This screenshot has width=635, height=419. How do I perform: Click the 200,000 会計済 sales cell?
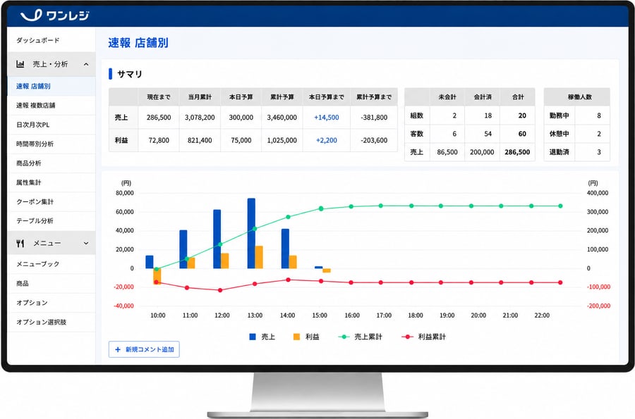click(x=482, y=152)
